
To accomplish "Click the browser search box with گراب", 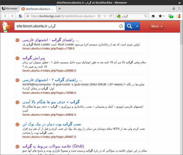I will 132,16.
